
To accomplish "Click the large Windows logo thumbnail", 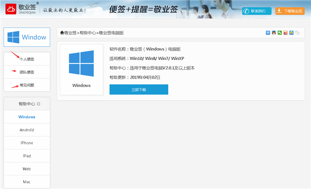I will coord(81,63).
